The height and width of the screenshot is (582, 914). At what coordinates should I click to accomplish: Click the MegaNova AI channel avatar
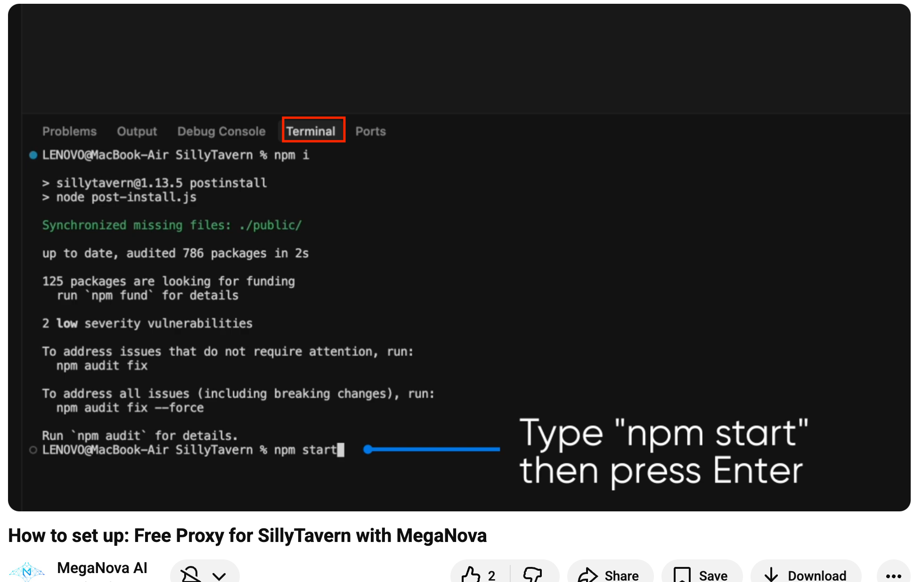[x=27, y=572]
